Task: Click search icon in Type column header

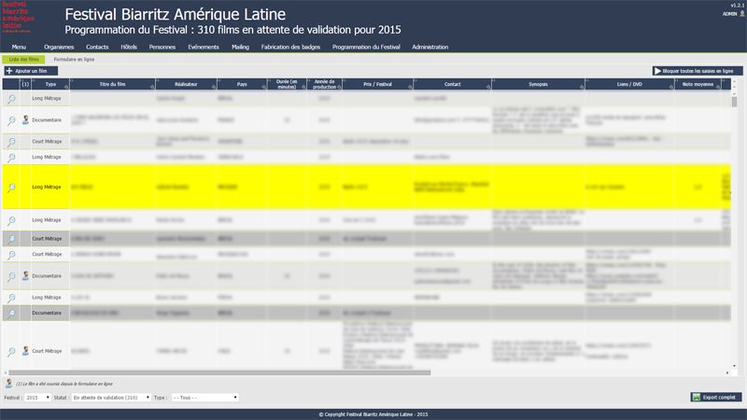Action: [x=66, y=87]
